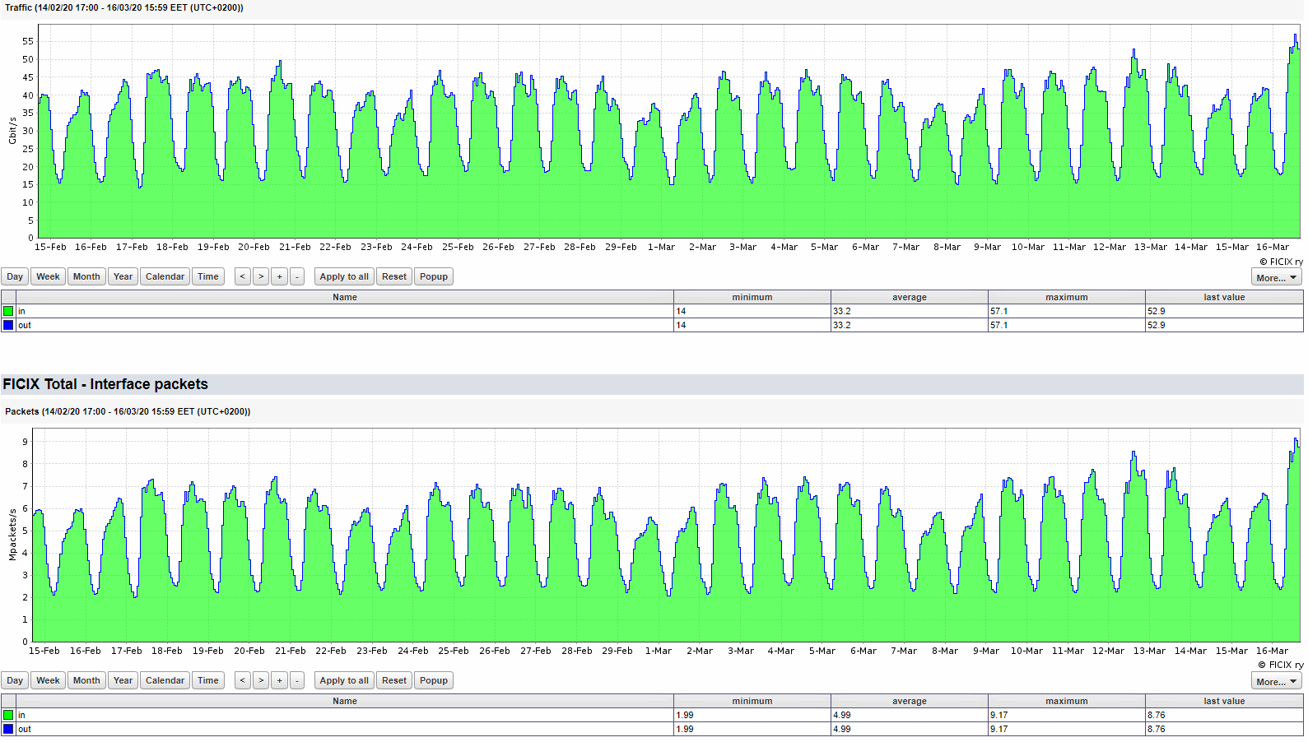The image size is (1308, 742).
Task: Go to previous period on Packets graph
Action: [242, 680]
